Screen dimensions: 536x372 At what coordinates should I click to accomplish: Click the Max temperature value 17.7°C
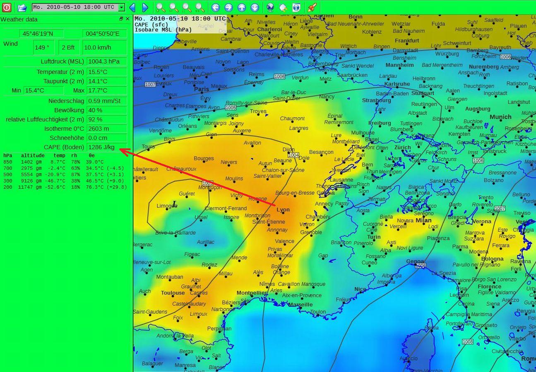pos(107,91)
